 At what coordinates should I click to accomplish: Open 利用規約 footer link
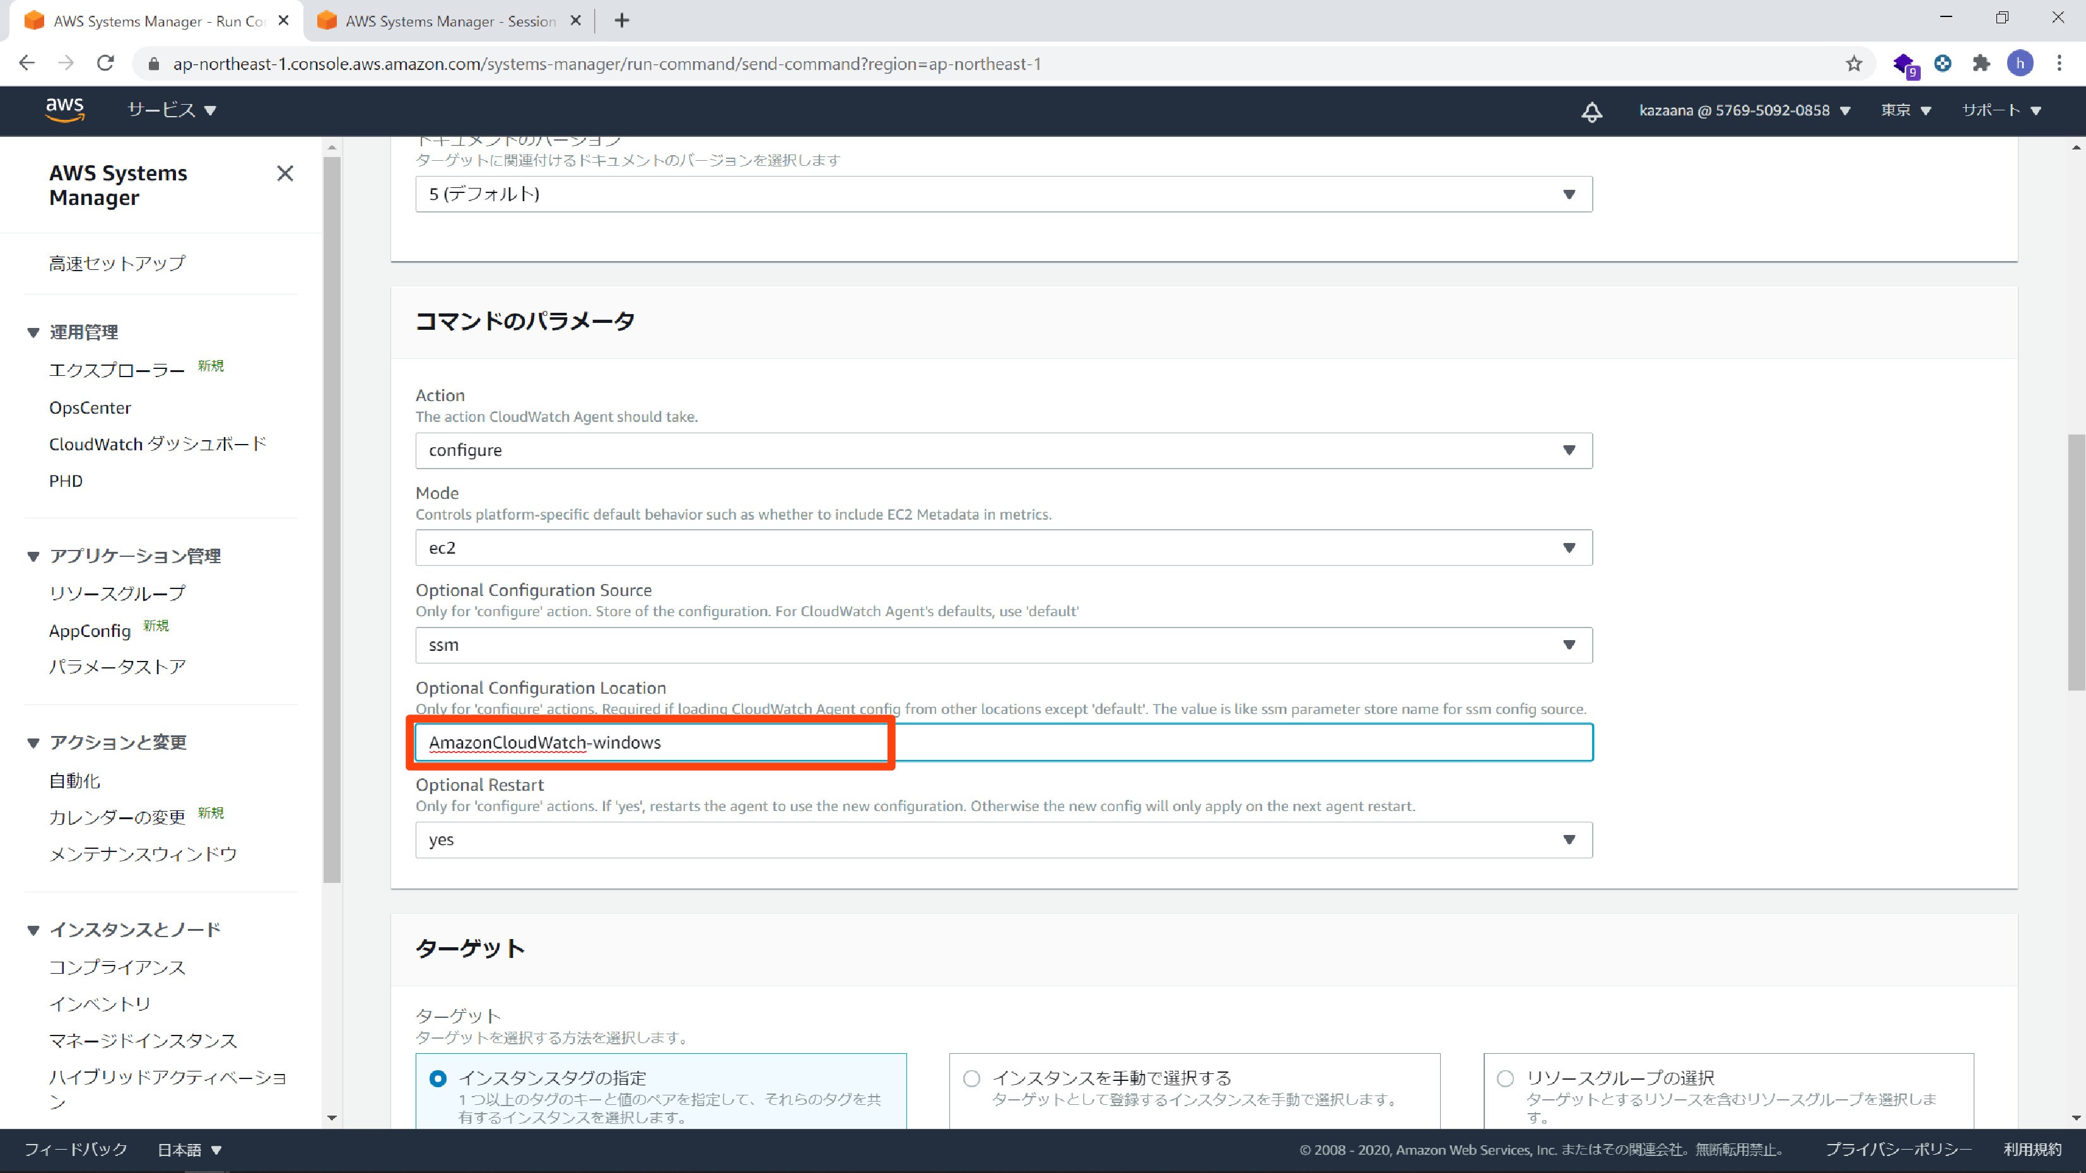[2032, 1150]
